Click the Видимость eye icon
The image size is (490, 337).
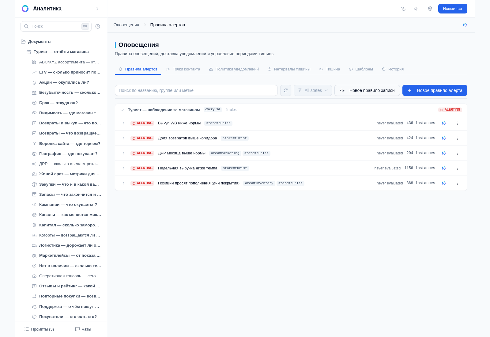click(34, 113)
